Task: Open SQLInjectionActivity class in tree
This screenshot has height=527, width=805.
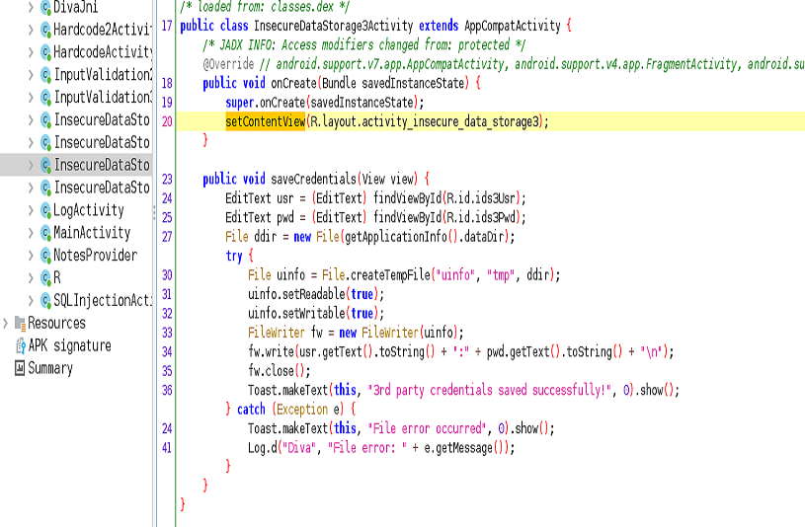Action: pos(103,301)
